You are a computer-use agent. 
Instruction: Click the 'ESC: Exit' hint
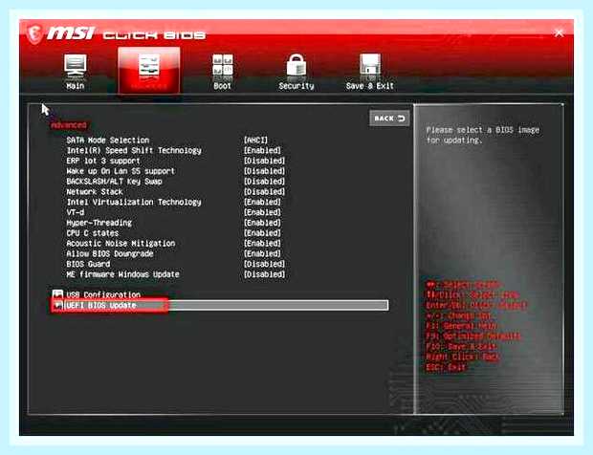pyautogui.click(x=446, y=367)
